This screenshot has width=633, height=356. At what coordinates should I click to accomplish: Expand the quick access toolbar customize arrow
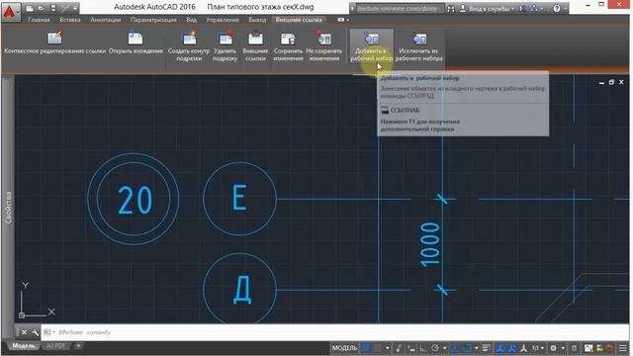(75, 8)
